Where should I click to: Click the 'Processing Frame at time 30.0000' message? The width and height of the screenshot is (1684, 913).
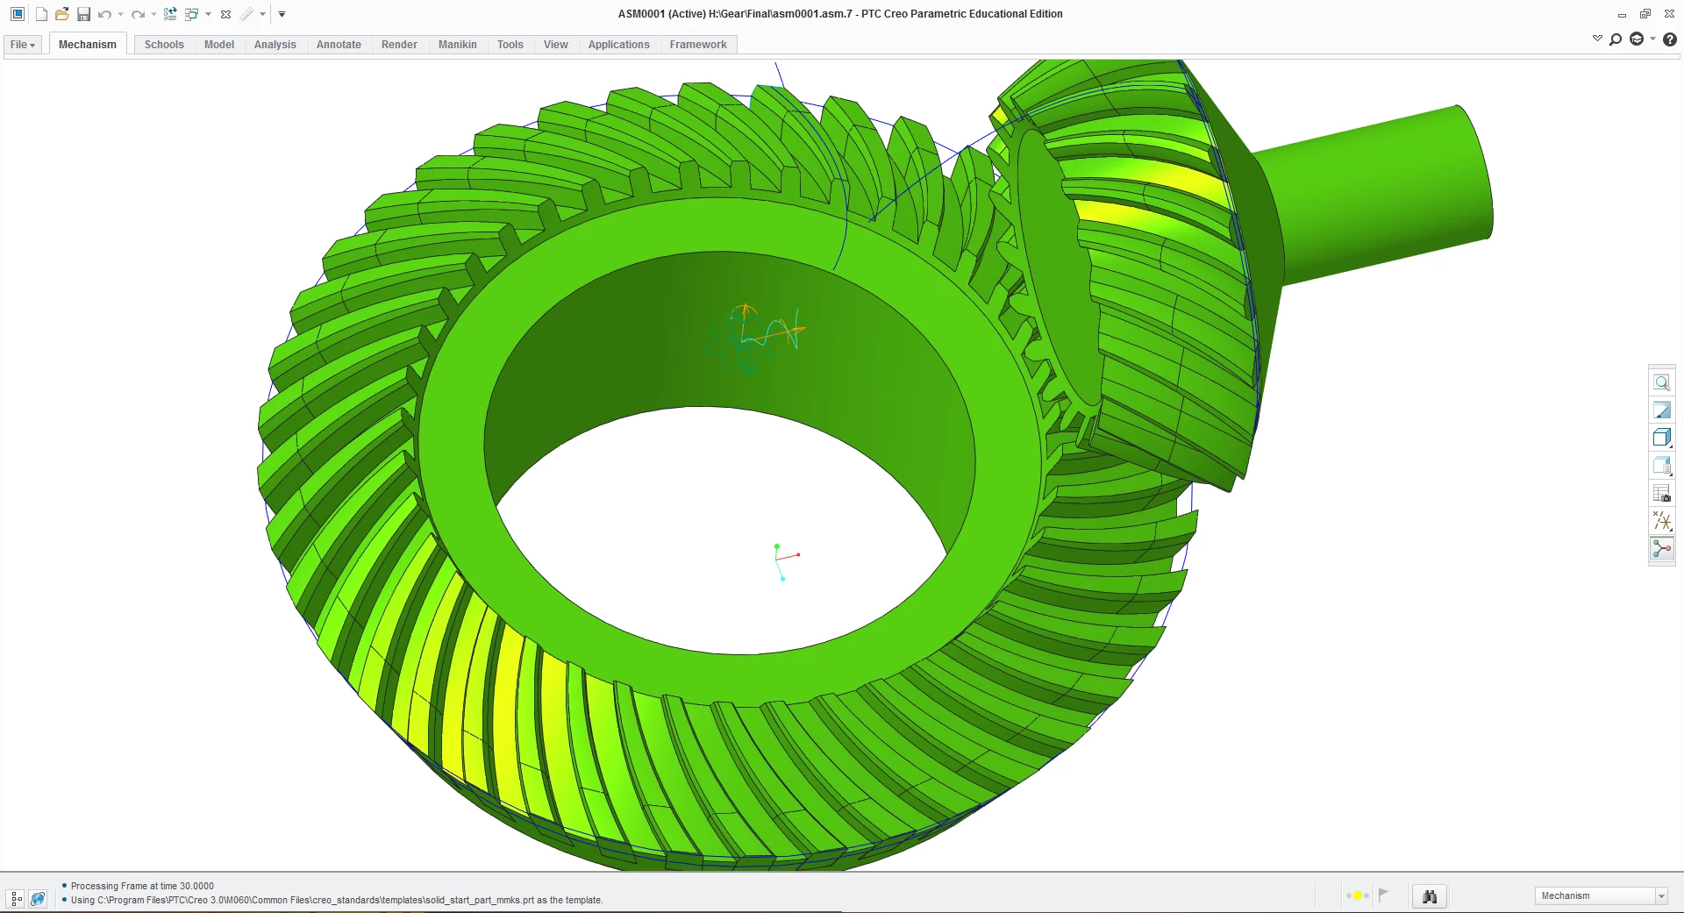[x=142, y=886]
